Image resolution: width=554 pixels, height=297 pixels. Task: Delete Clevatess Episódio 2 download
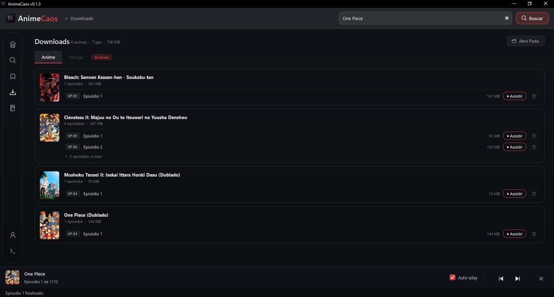tap(534, 147)
